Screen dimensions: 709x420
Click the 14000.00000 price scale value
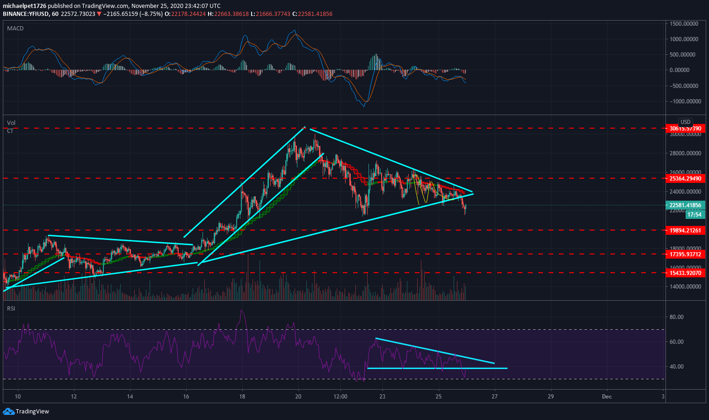[x=685, y=286]
